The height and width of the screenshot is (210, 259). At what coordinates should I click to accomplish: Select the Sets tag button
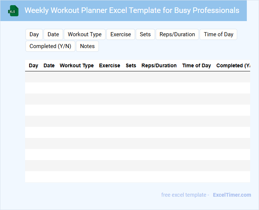tap(145, 34)
